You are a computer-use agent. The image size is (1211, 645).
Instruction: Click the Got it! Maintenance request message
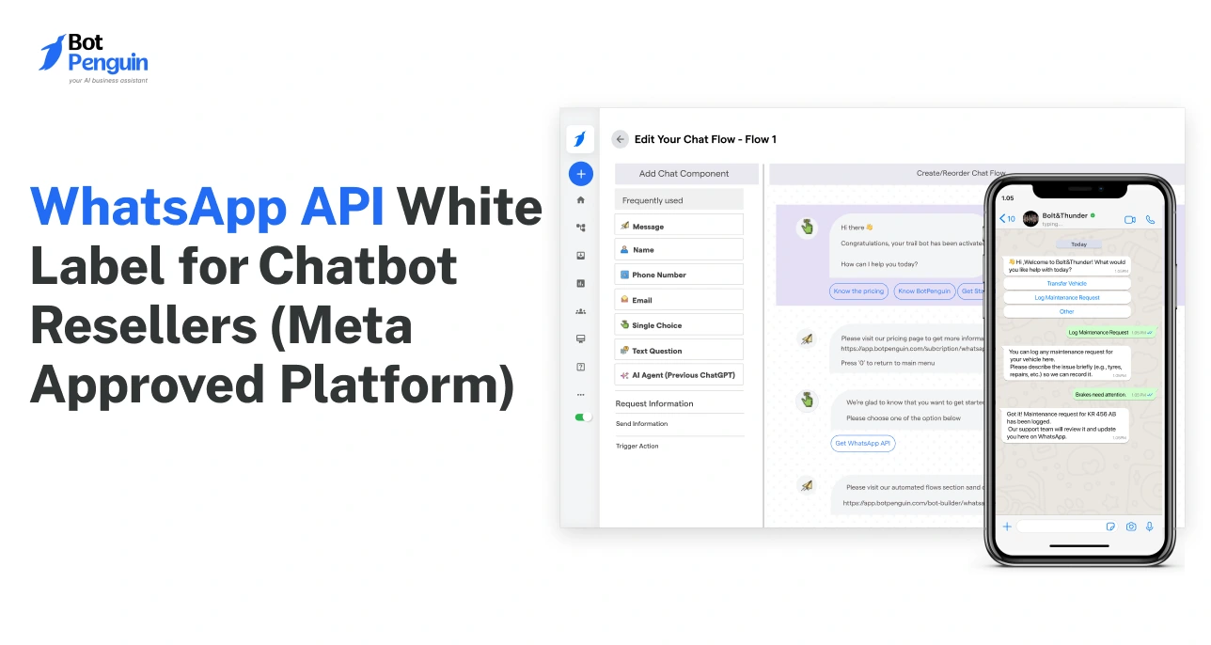pos(1066,425)
